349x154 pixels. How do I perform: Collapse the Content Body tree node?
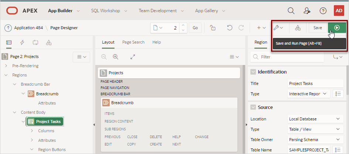15,112
